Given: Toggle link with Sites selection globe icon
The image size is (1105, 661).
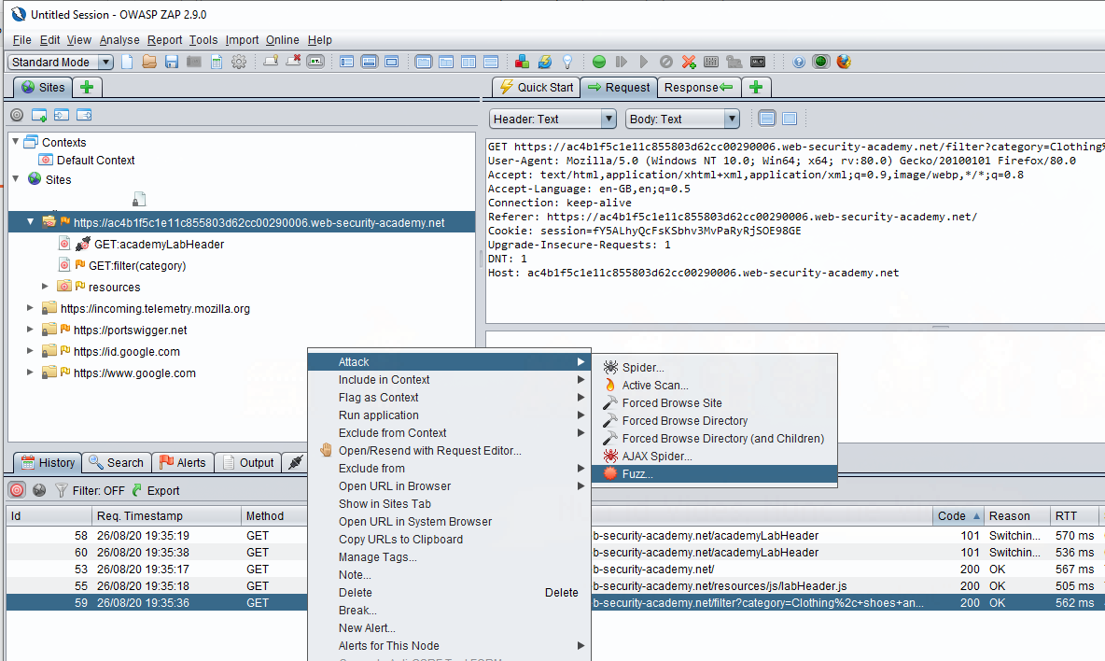Looking at the screenshot, I should (39, 490).
